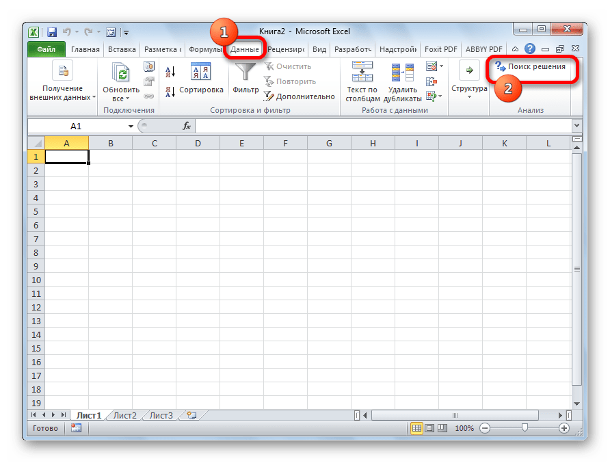This screenshot has width=610, height=463.
Task: Switch to sheet Лист3
Action: point(161,416)
